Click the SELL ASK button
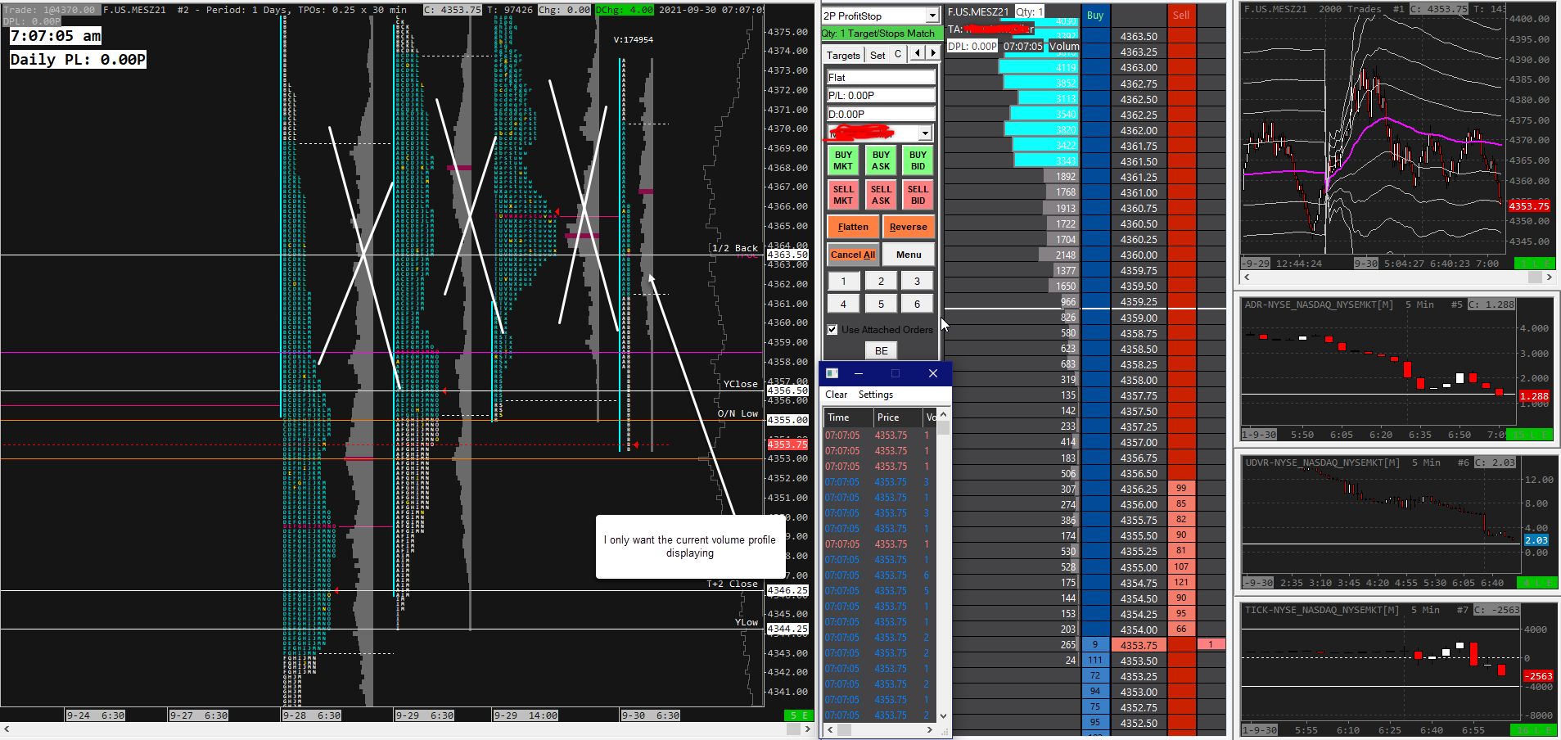 coord(881,195)
